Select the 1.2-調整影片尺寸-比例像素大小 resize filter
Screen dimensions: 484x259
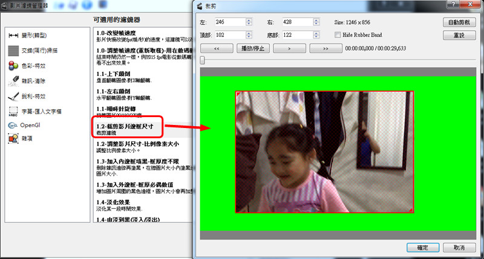click(x=143, y=147)
